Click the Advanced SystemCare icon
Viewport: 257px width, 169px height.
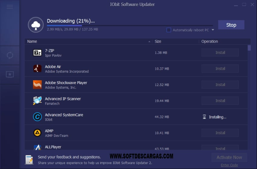click(37, 117)
